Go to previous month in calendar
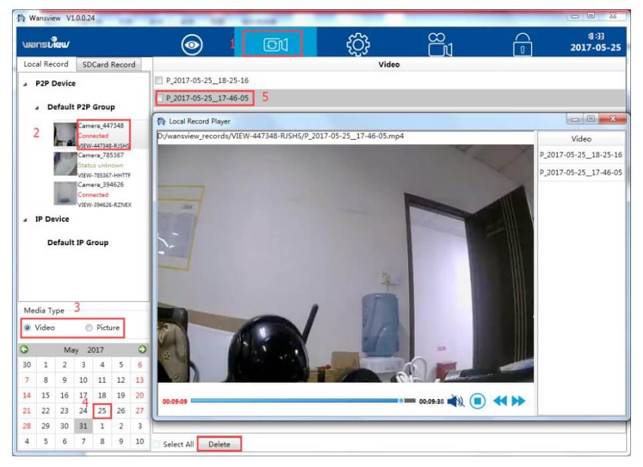The height and width of the screenshot is (467, 643). click(25, 349)
